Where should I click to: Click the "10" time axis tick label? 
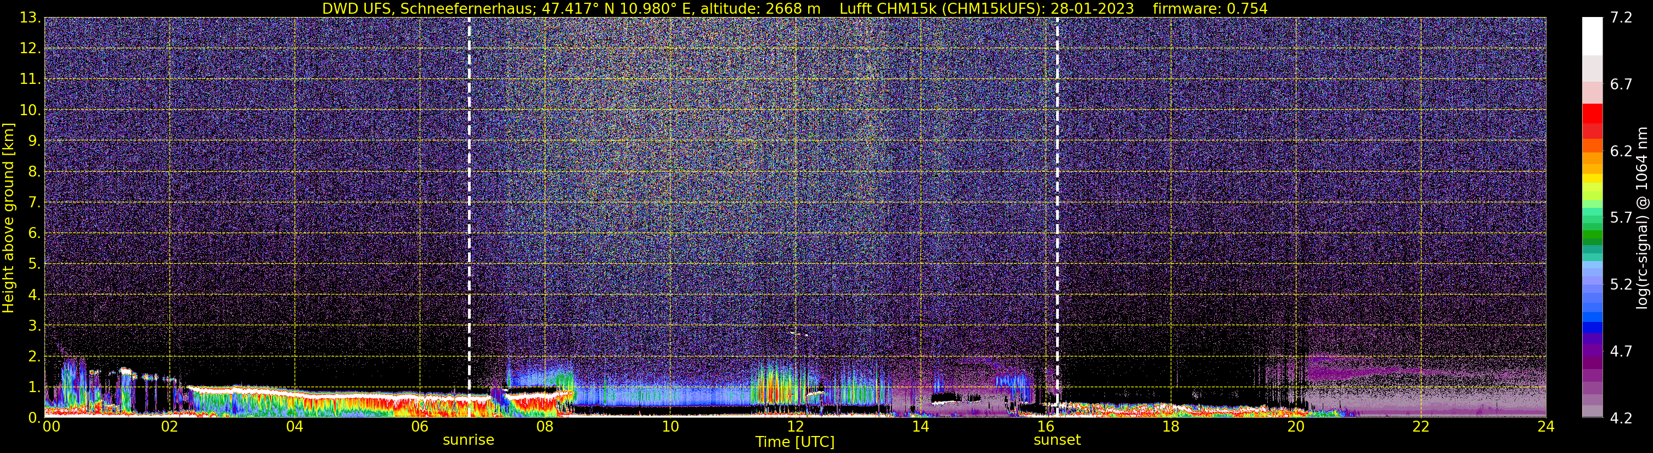(x=670, y=427)
